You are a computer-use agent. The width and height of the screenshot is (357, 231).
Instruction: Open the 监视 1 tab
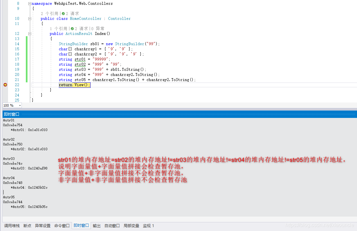[x=149, y=226]
